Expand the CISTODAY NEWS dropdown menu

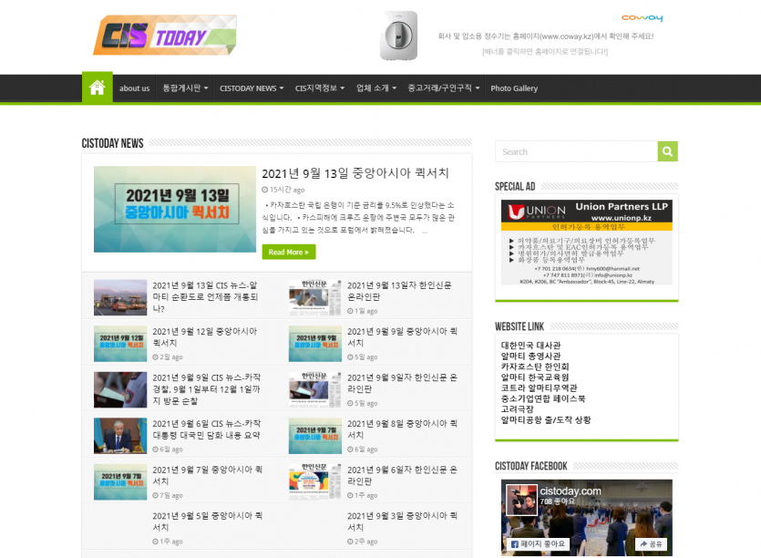(x=252, y=88)
